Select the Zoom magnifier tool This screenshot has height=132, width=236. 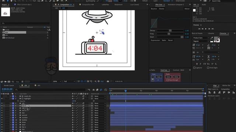tap(15, 1)
